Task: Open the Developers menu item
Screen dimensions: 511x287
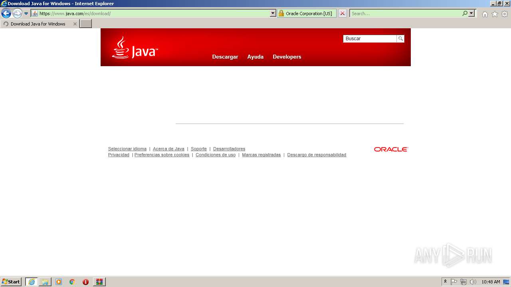Action: [x=287, y=57]
